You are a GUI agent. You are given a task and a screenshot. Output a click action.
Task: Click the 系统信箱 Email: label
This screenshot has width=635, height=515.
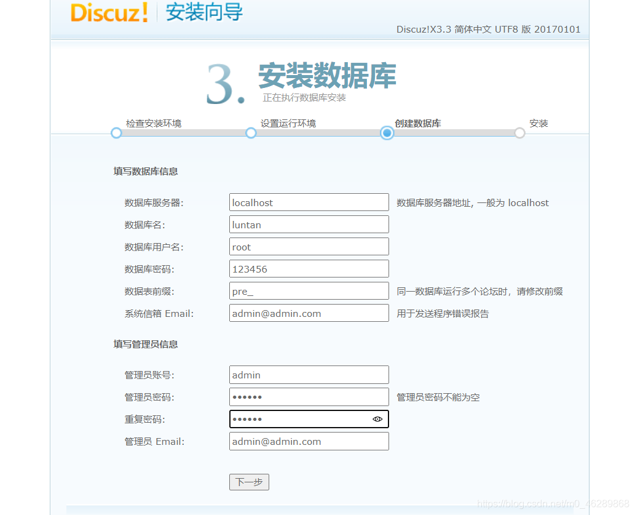click(159, 313)
